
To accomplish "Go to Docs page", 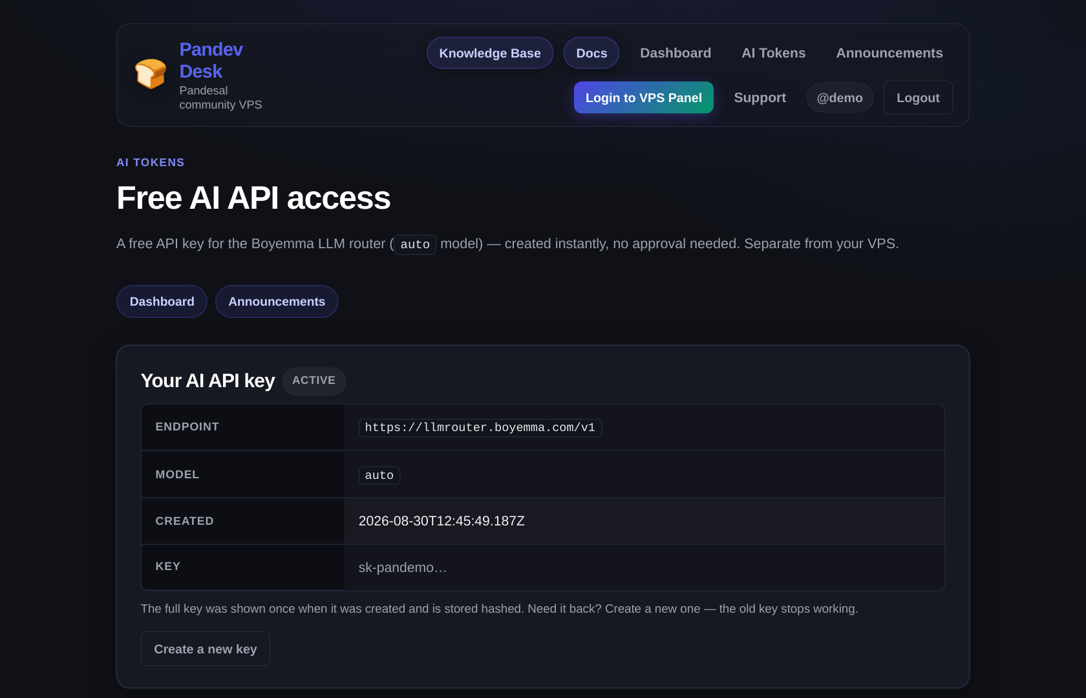I will [x=591, y=53].
